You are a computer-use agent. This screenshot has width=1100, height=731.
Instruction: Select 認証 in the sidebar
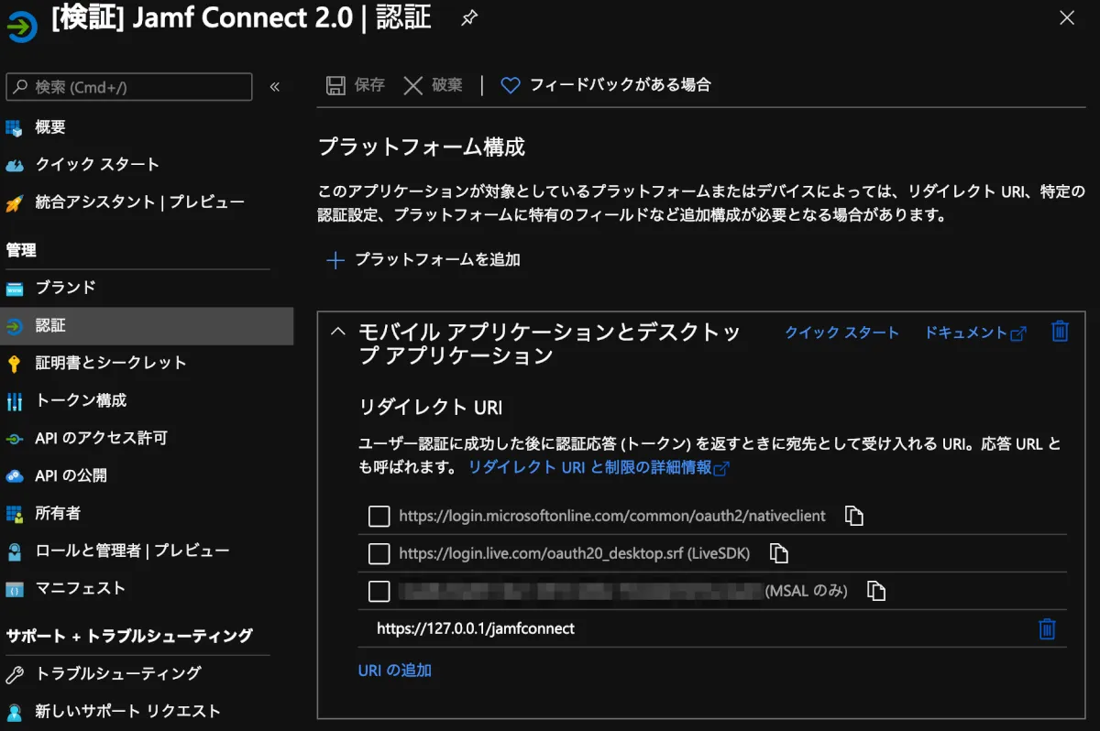(147, 326)
